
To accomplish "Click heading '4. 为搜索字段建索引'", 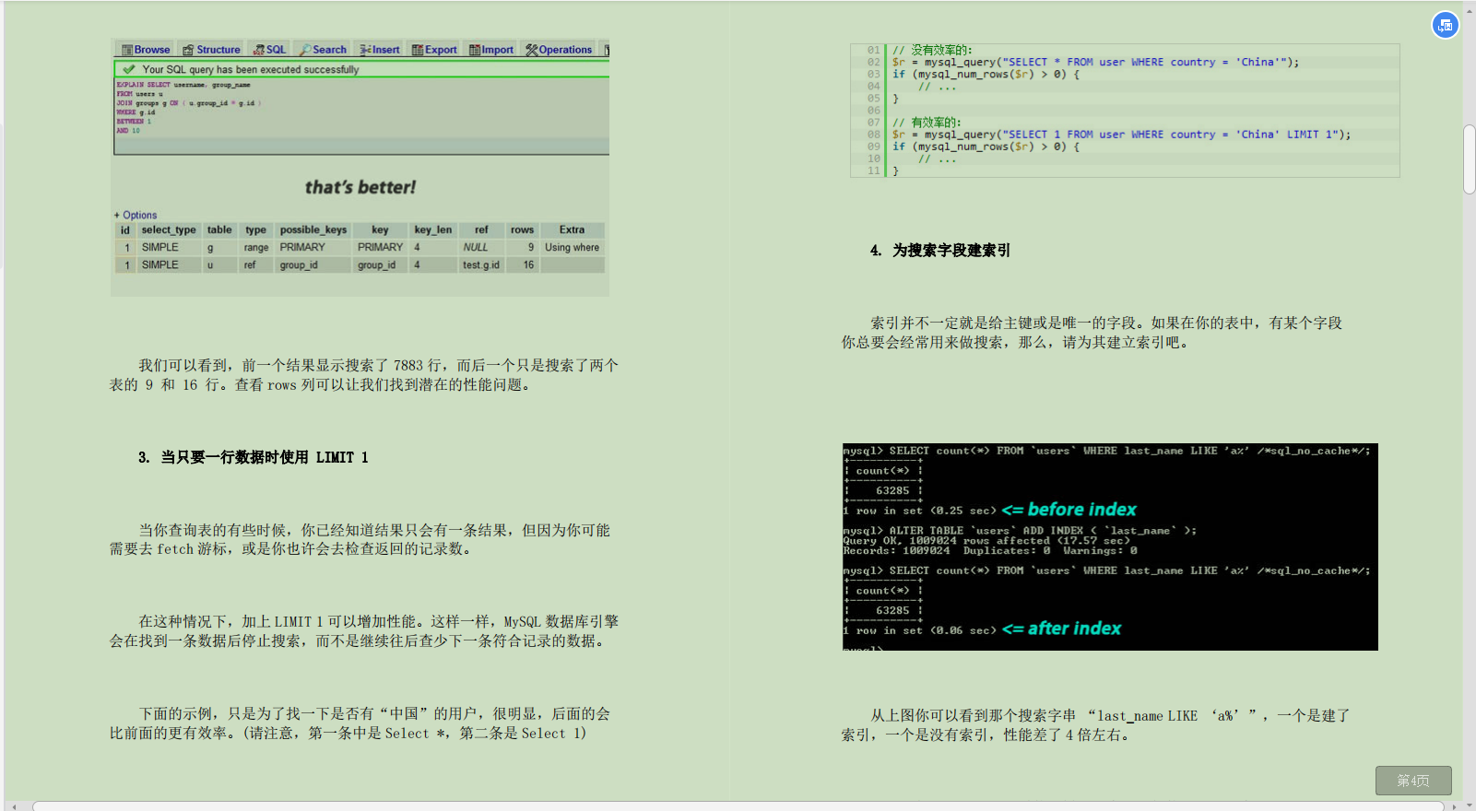I will tap(940, 250).
